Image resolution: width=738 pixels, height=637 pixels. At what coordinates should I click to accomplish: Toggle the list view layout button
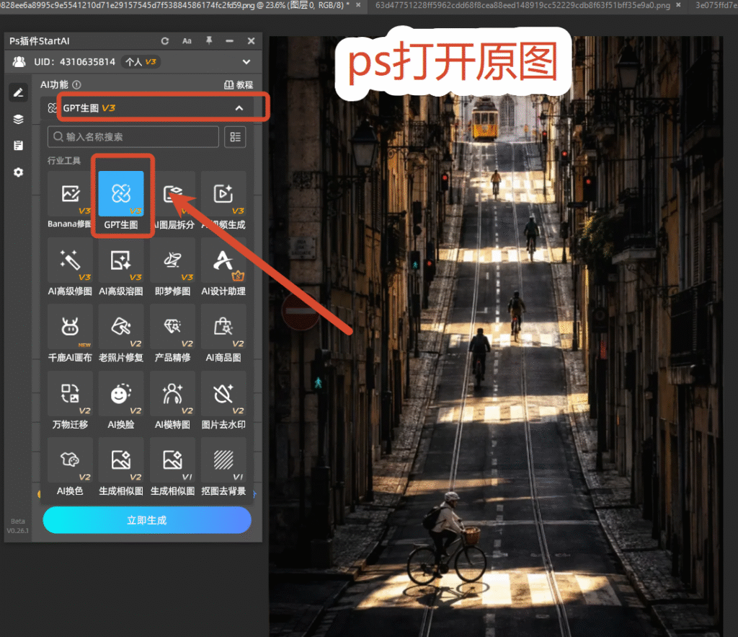coord(235,137)
